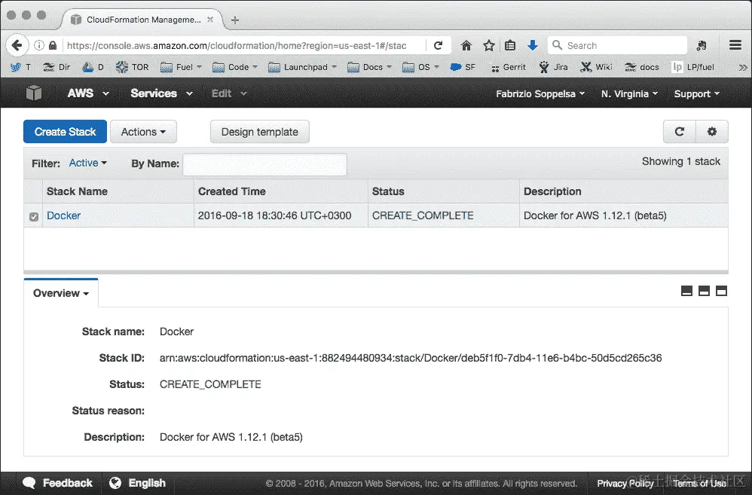Click the TOR bookmark icon
This screenshot has height=495, width=752.
123,67
